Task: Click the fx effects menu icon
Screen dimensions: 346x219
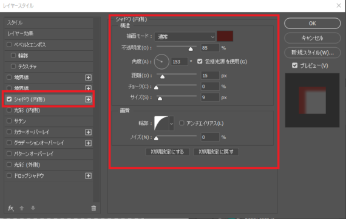Action: tap(10, 208)
